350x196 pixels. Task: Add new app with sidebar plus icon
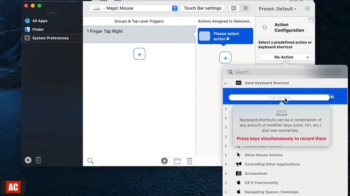[x=28, y=160]
